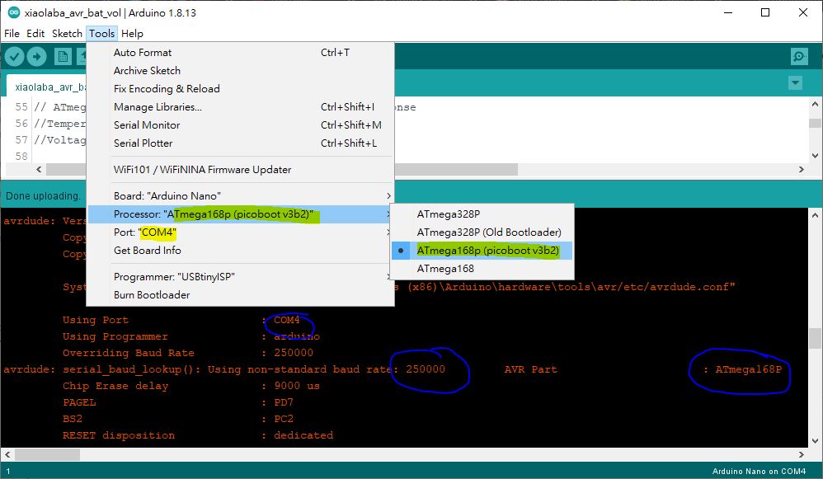The image size is (823, 479).
Task: Click editor vertical scroll down arrow
Action: pos(815,155)
